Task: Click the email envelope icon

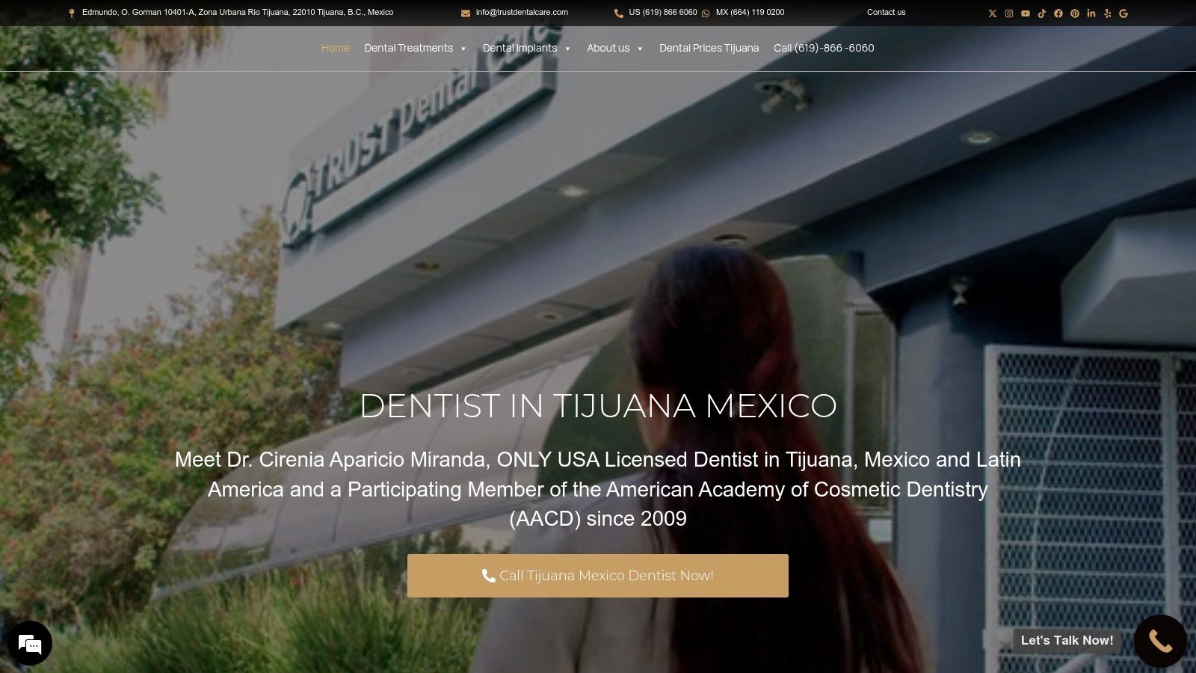Action: click(x=465, y=13)
